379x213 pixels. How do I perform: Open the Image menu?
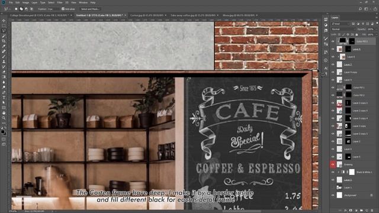[x=25, y=2]
